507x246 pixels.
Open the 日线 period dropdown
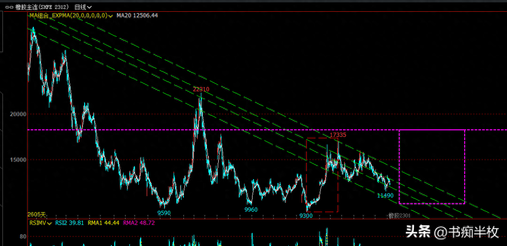tap(83, 7)
